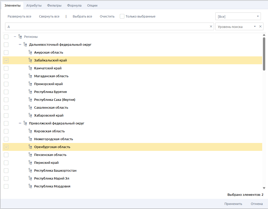The height and width of the screenshot is (209, 268).
Task: Open the [Все] dropdown list
Action: (238, 17)
